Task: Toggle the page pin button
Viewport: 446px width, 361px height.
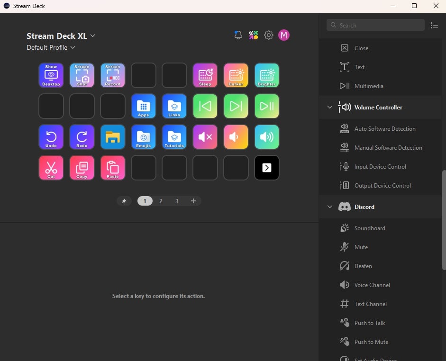Action: tap(124, 201)
